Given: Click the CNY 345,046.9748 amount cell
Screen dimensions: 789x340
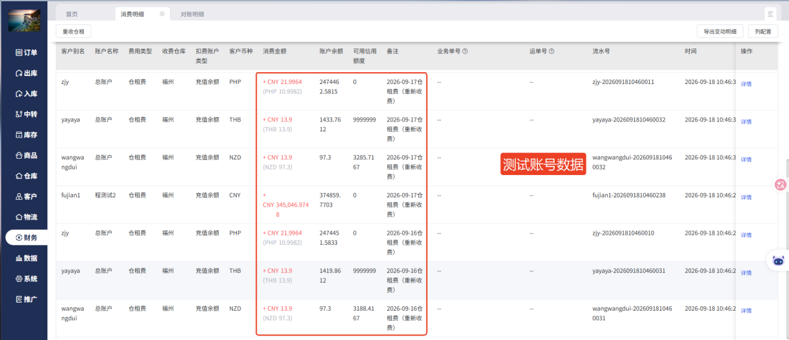Looking at the screenshot, I should tap(286, 204).
